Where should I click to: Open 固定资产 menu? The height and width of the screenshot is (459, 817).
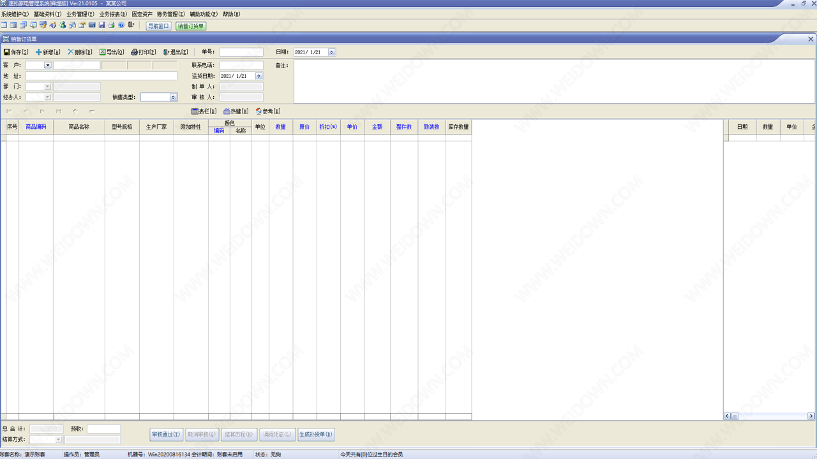pyautogui.click(x=142, y=14)
